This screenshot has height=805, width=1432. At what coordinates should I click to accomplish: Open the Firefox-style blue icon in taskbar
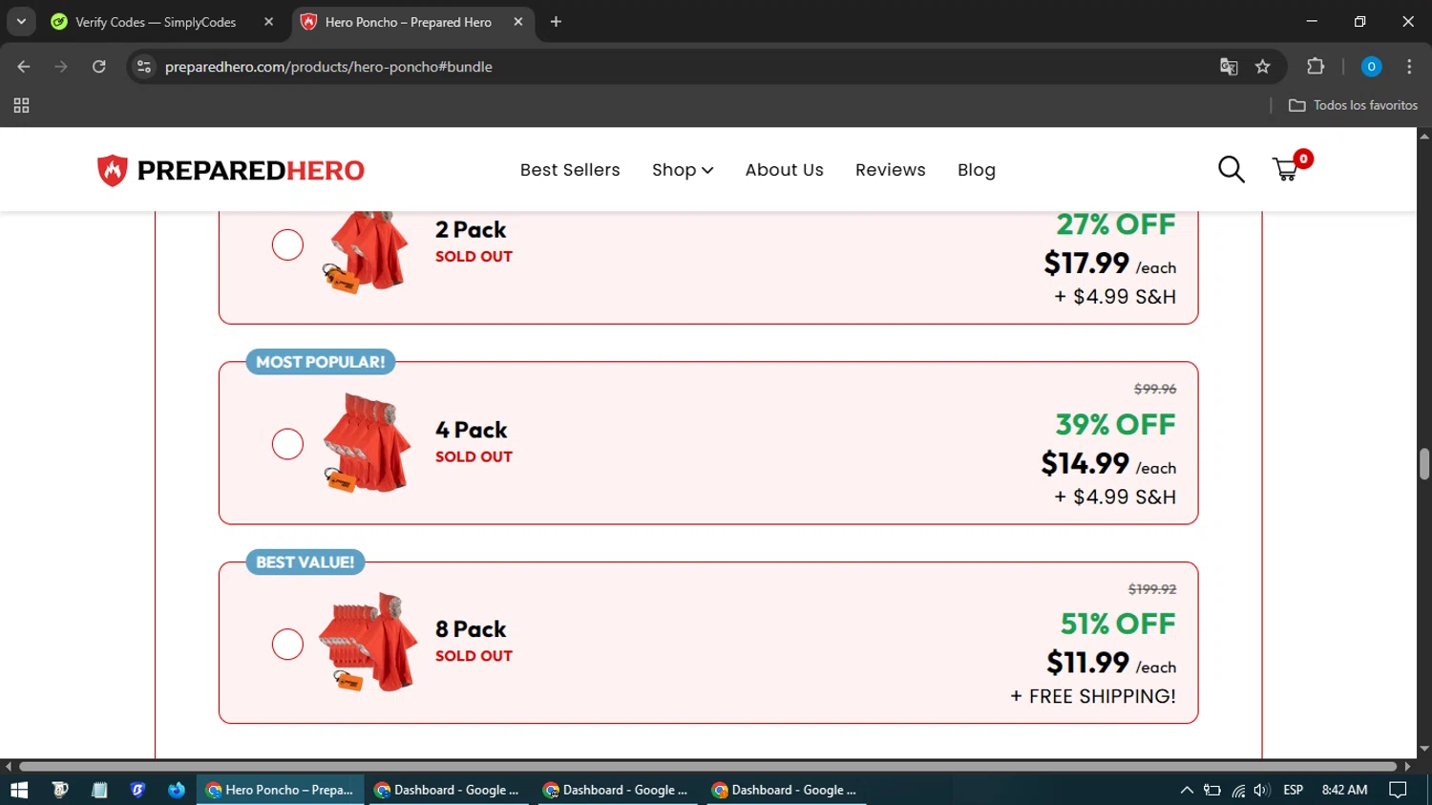[x=177, y=790]
